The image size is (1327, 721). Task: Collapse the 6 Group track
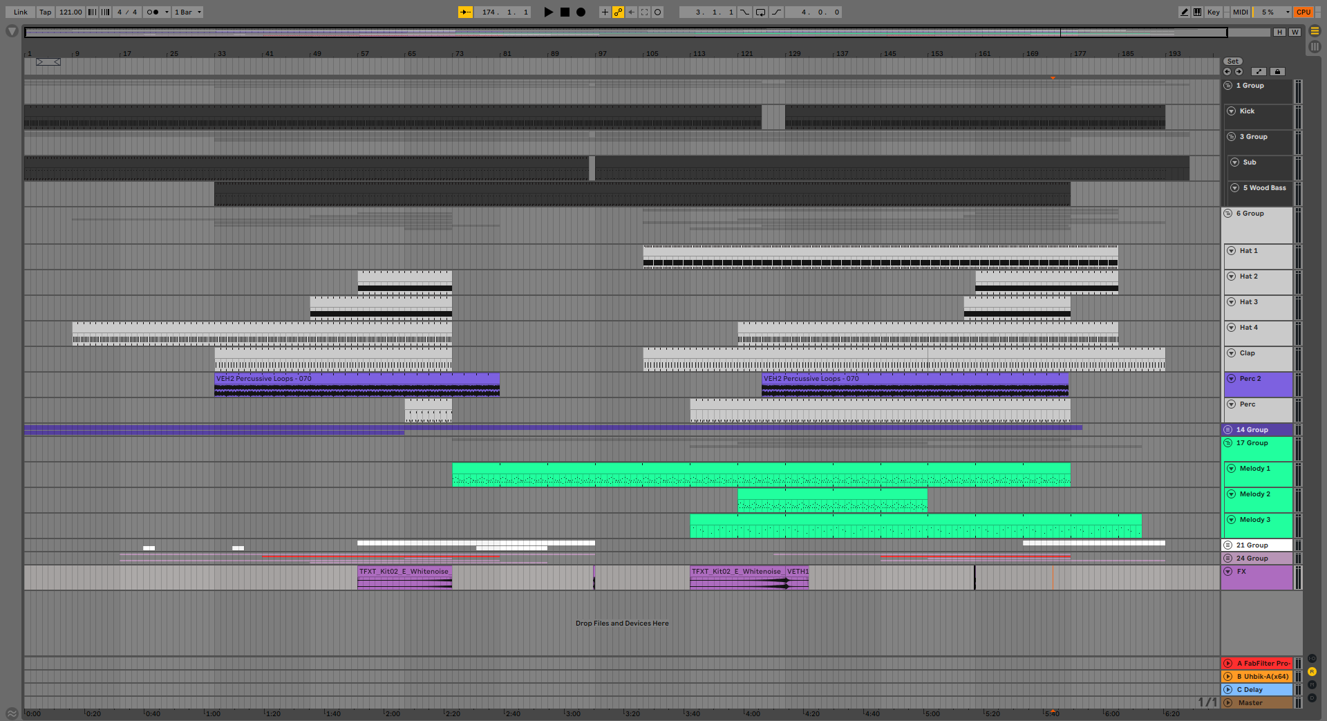[x=1228, y=214]
